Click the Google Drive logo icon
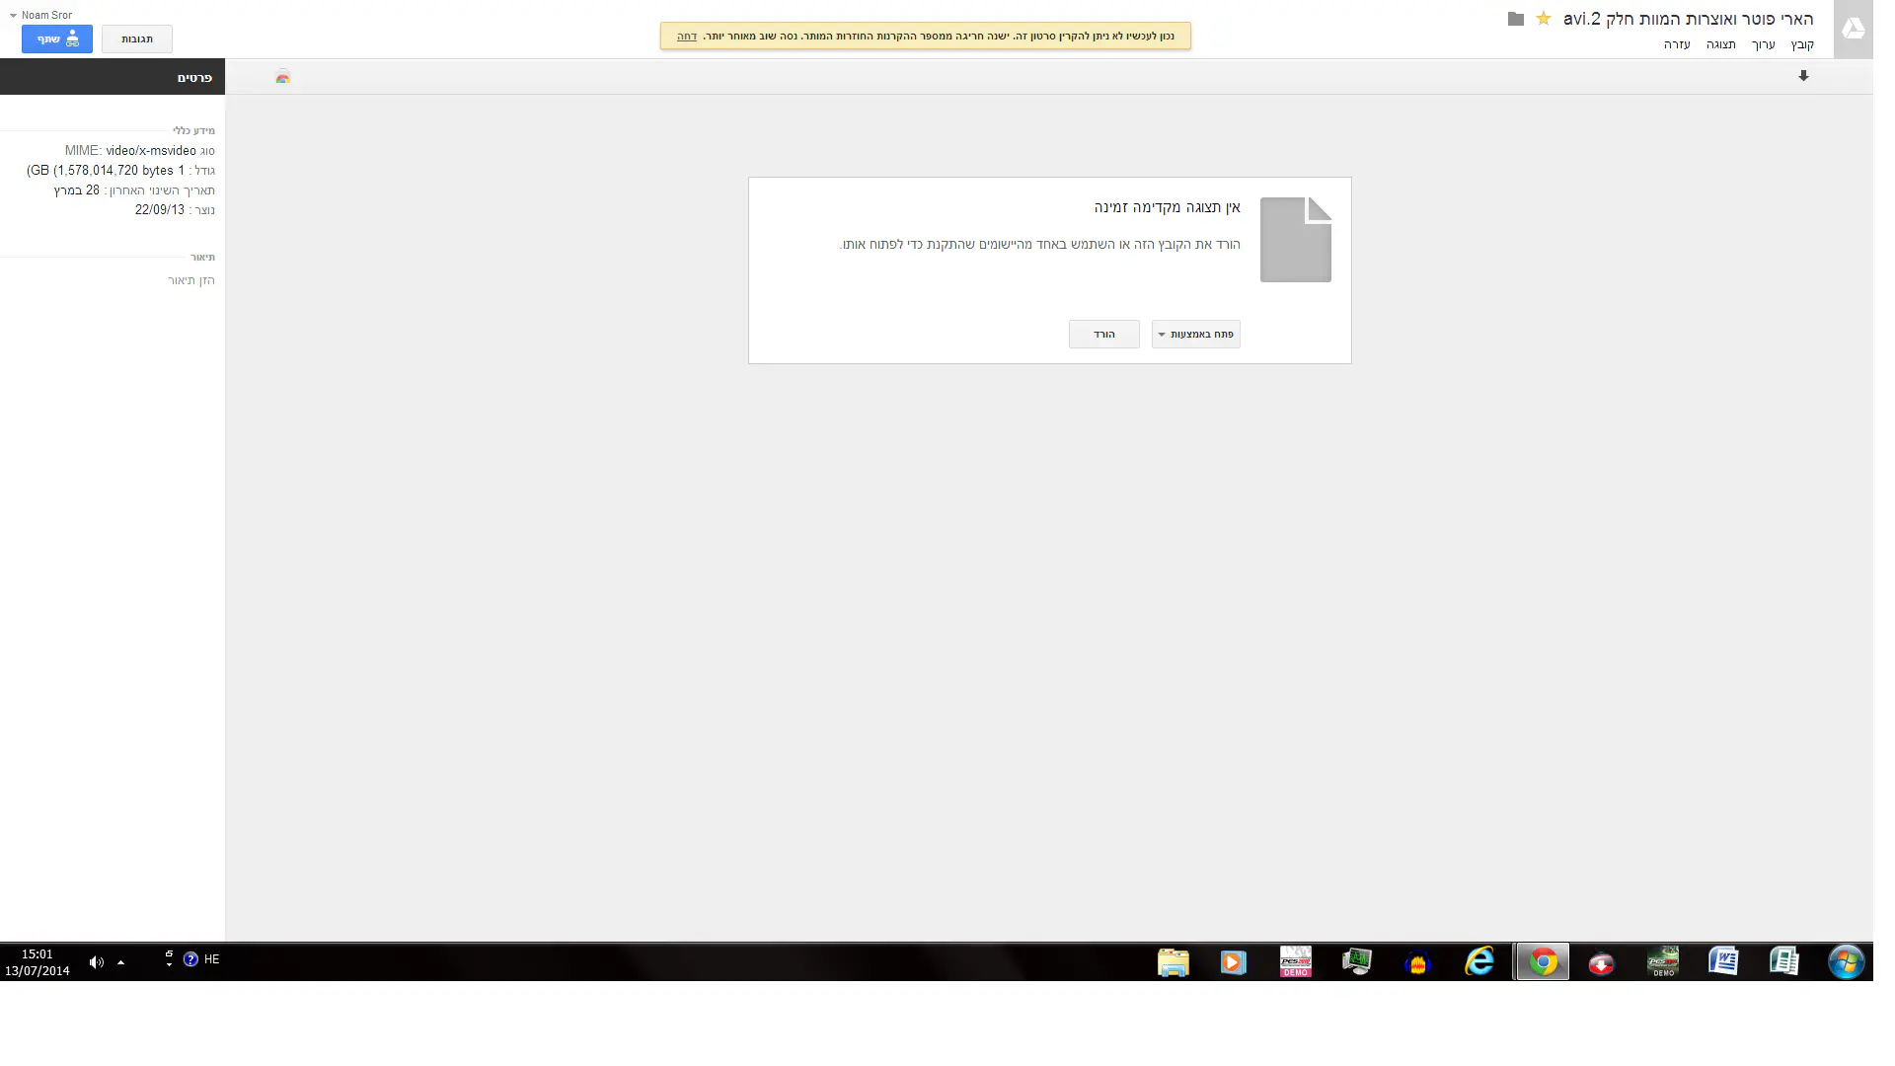The width and height of the screenshot is (1895, 1066). point(1853,30)
